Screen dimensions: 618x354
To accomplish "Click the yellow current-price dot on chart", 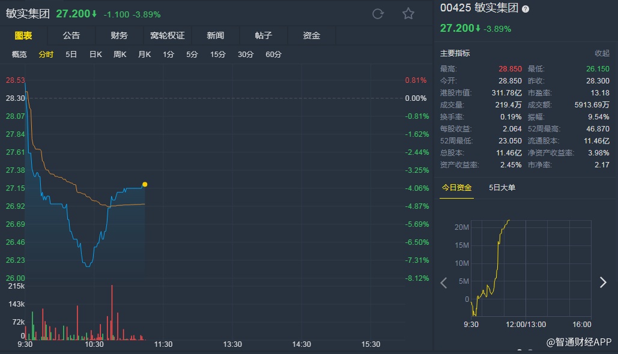I will click(145, 184).
